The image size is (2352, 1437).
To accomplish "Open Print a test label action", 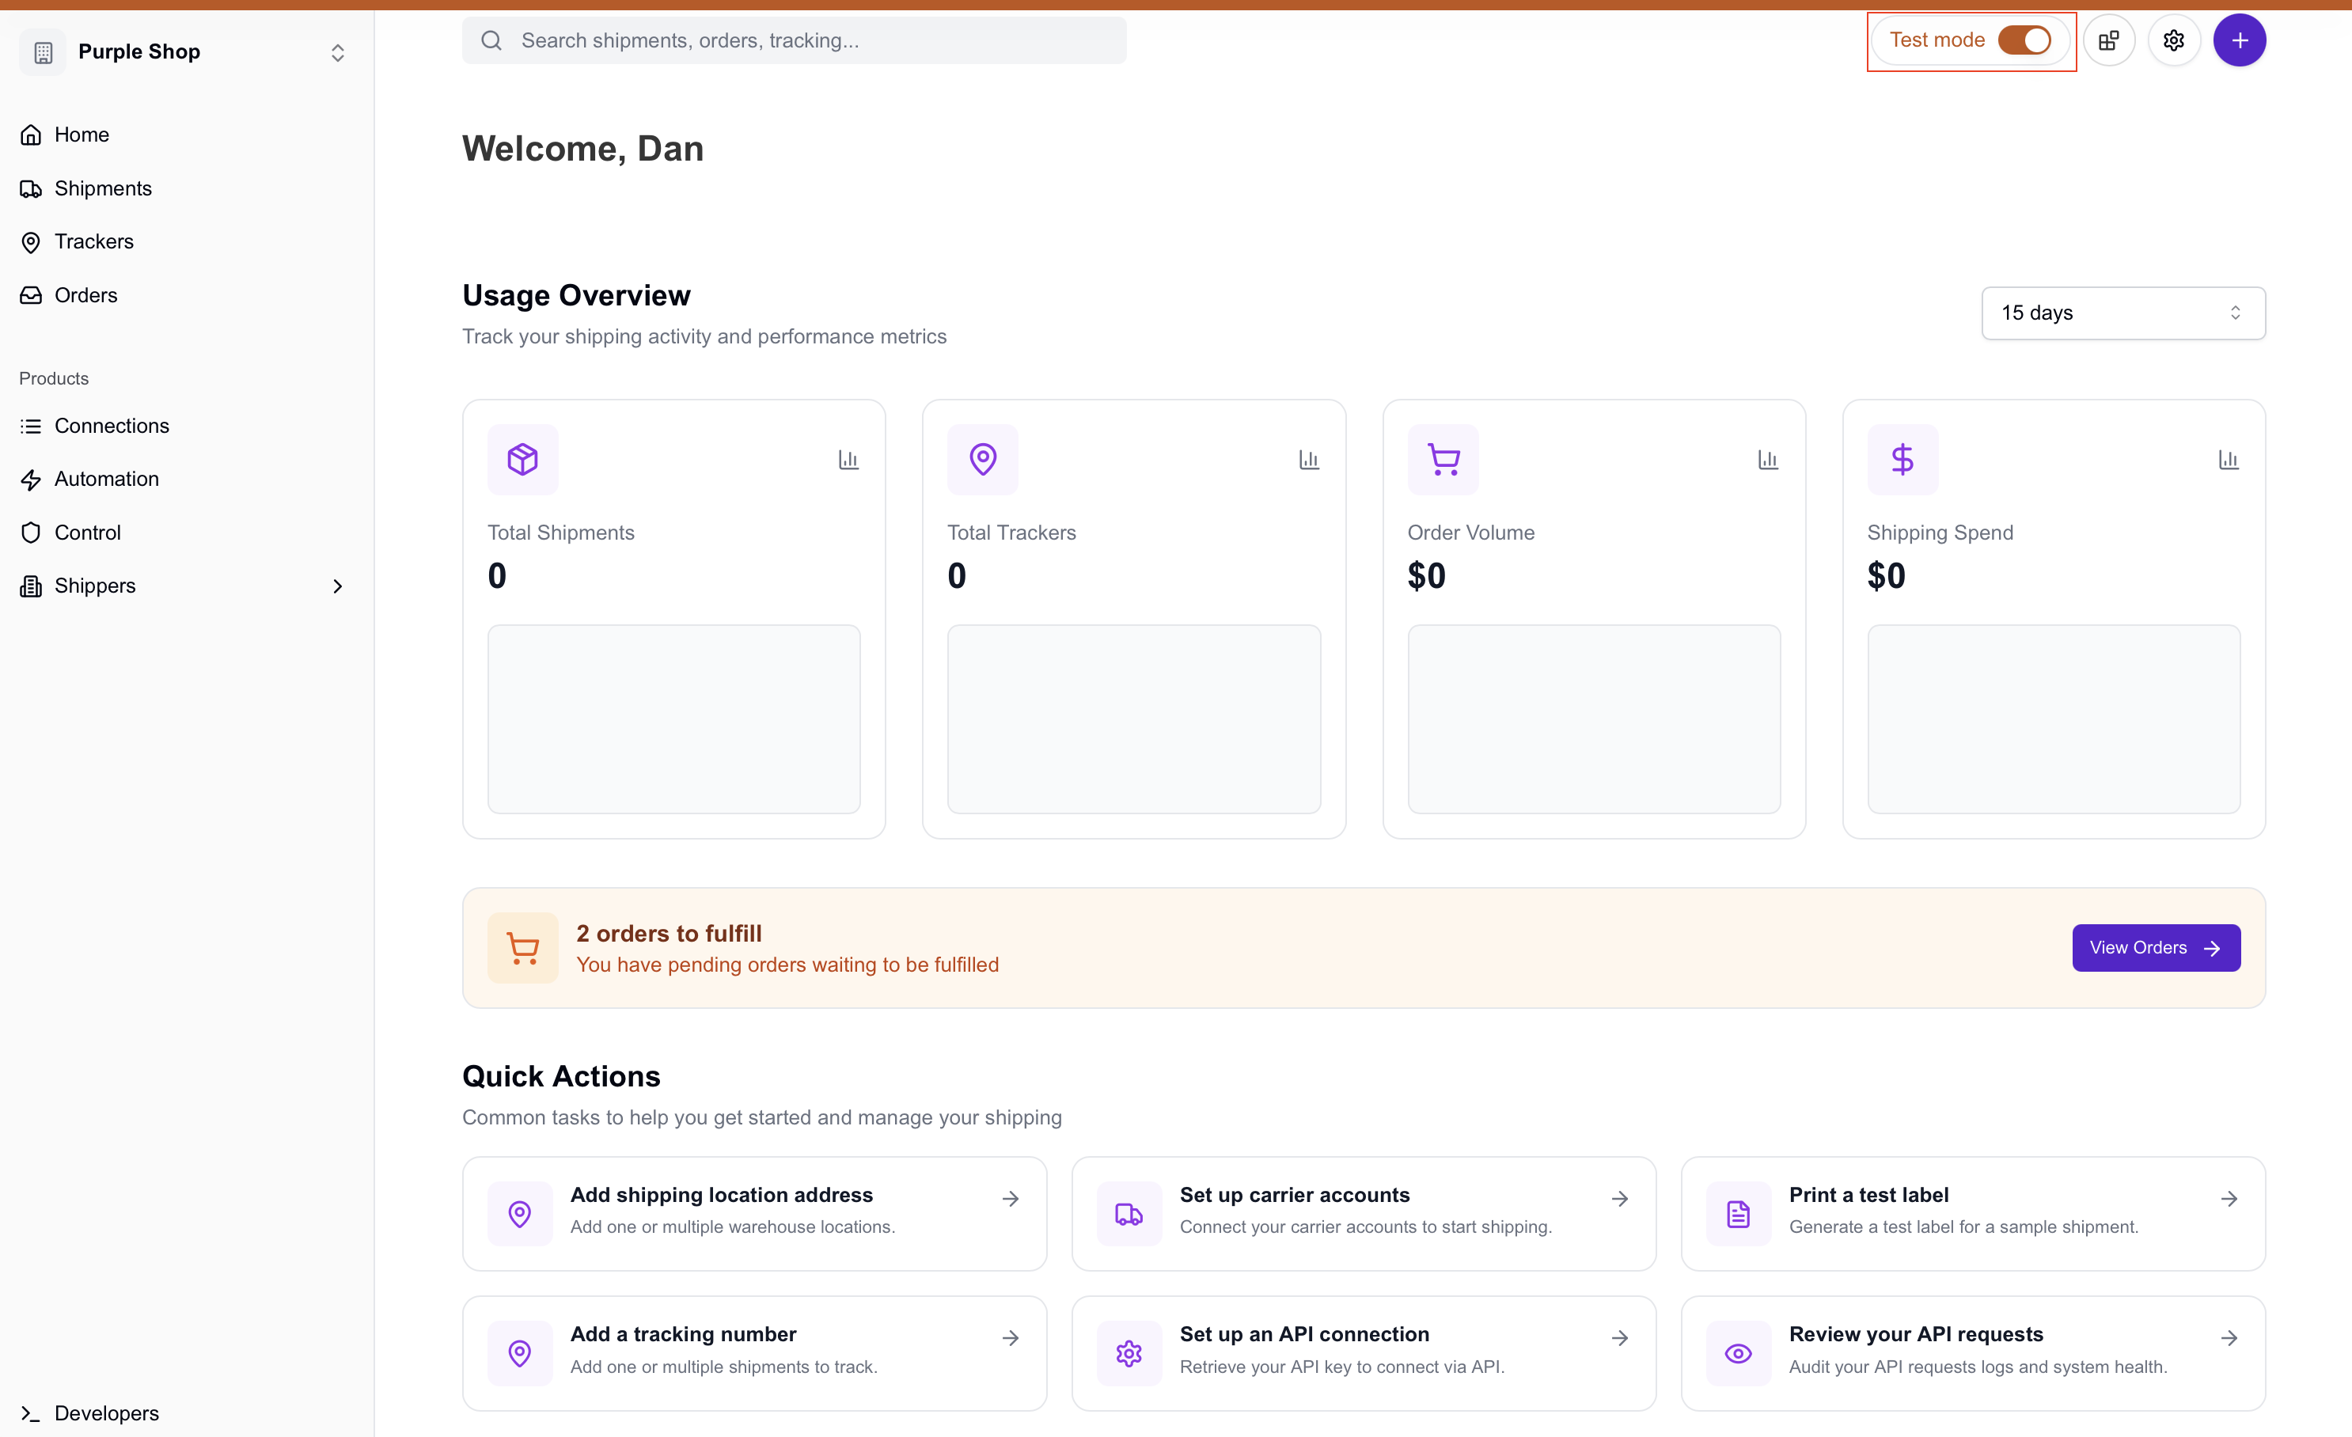I will pos(1972,1213).
